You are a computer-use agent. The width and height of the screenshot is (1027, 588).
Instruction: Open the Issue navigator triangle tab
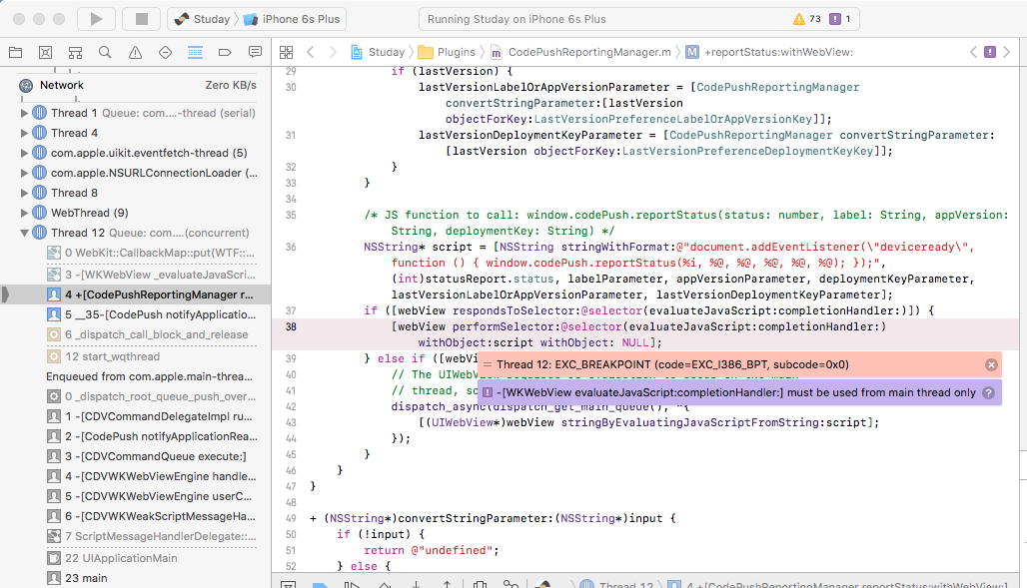point(135,52)
